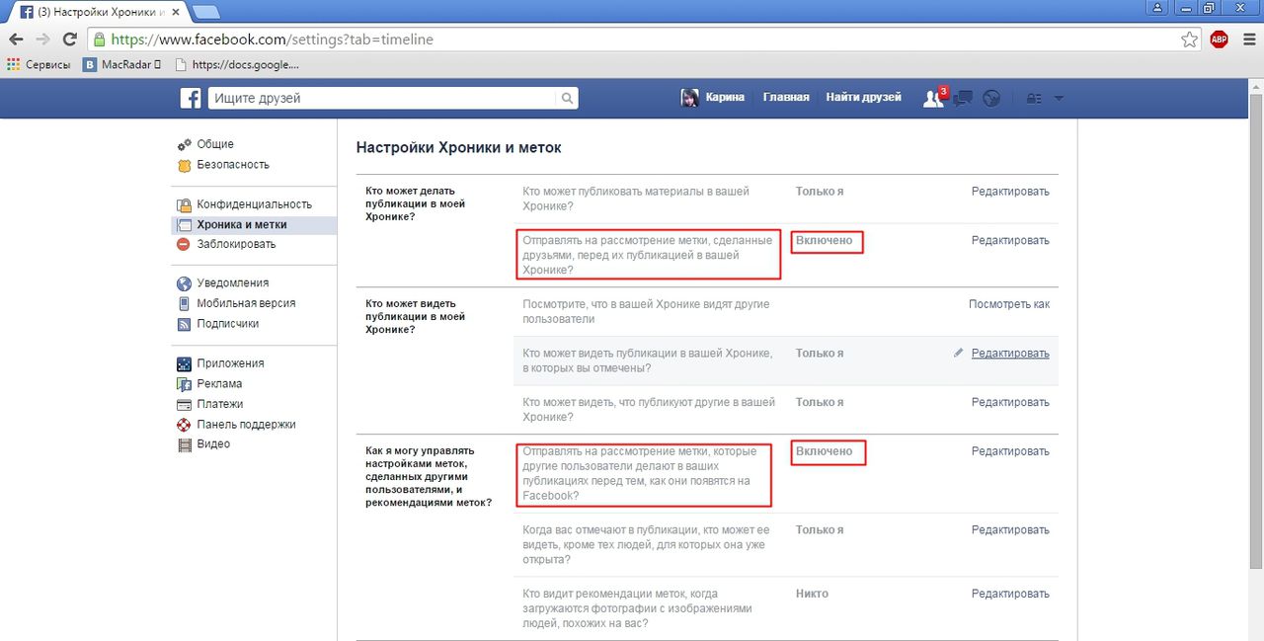Open Видео settings section
This screenshot has width=1264, height=641.
[213, 444]
